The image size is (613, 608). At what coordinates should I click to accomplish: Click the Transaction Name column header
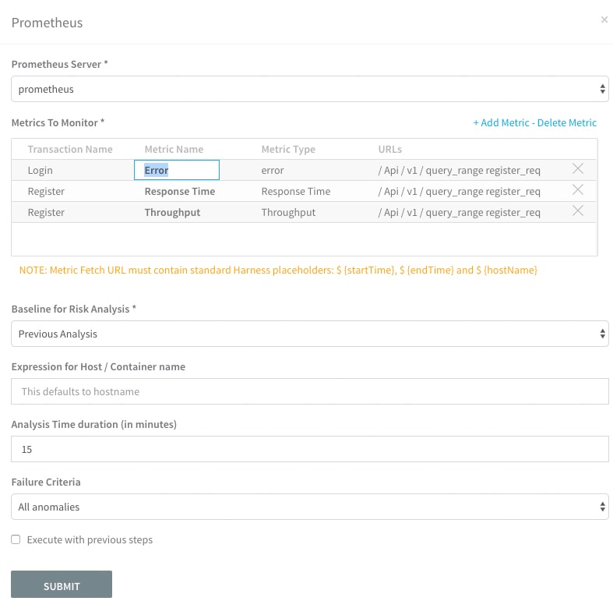click(70, 149)
